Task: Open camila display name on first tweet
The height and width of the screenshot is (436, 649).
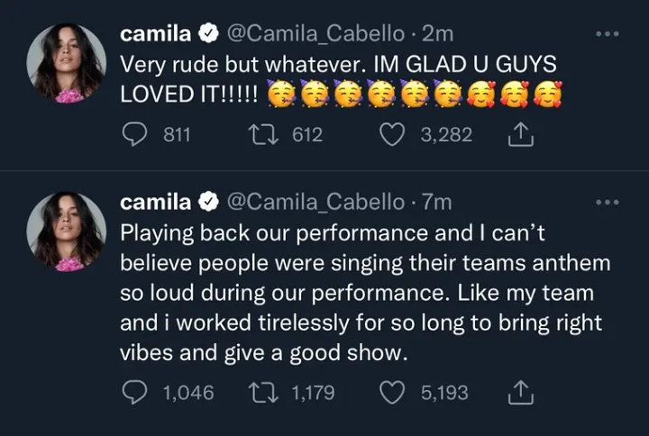Action: click(156, 34)
